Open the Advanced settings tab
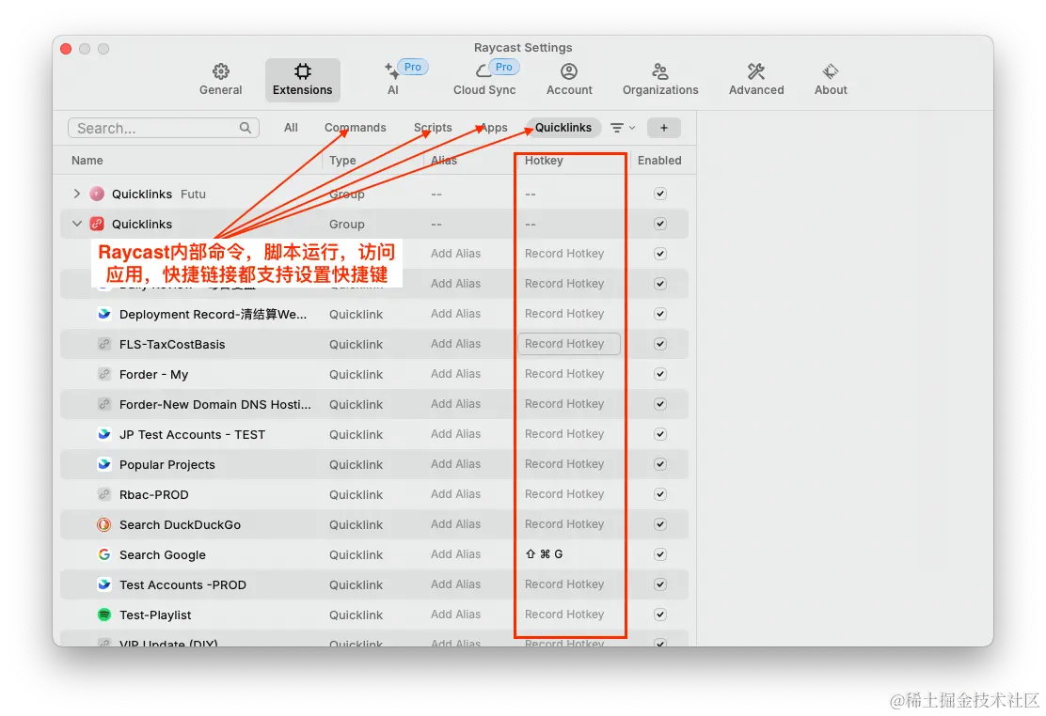Screen dimensions: 1046x716 [x=756, y=80]
